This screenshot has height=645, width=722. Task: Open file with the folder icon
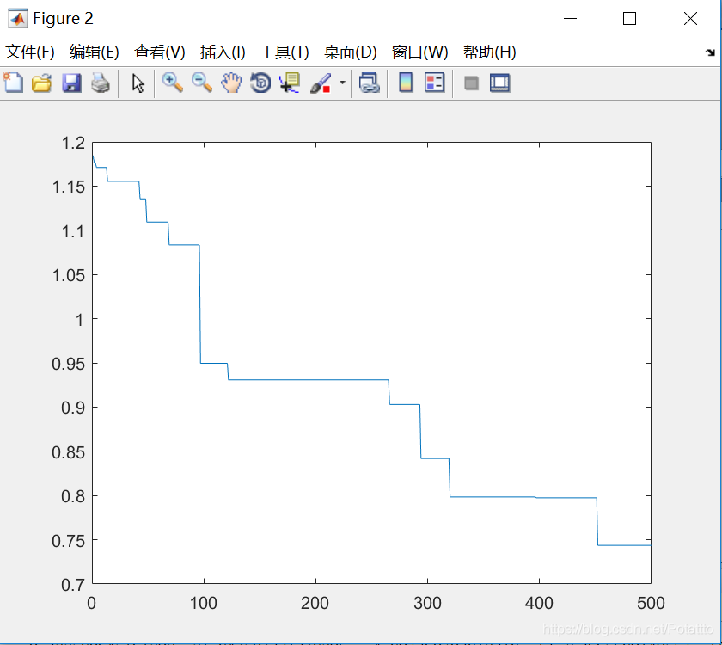pyautogui.click(x=42, y=83)
